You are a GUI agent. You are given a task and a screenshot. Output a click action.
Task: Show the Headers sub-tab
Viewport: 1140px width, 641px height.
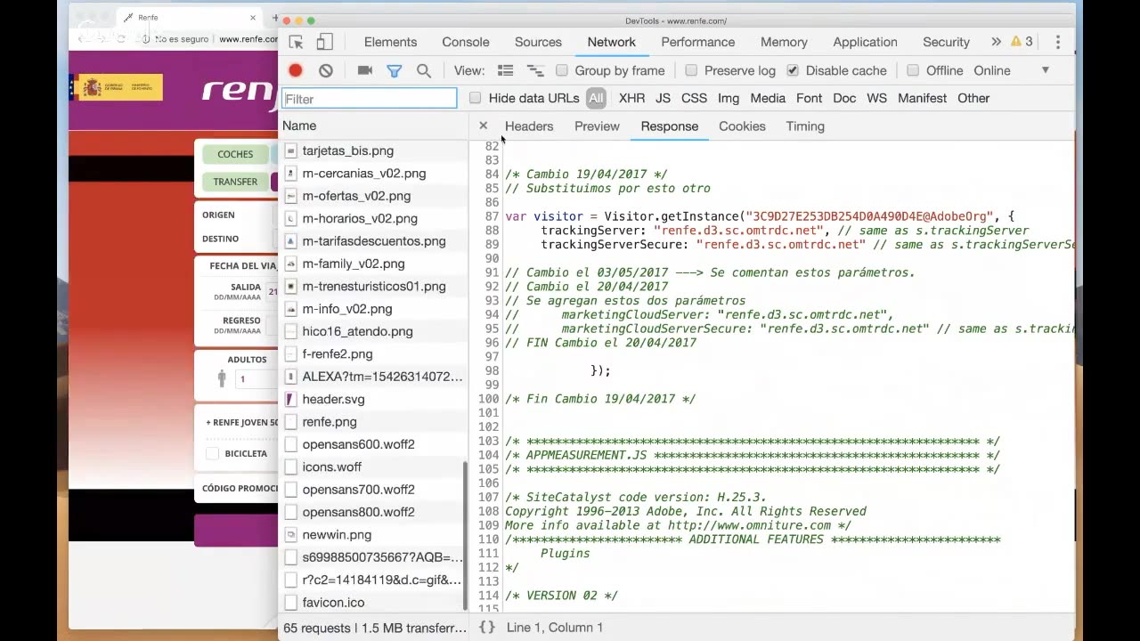tap(529, 126)
